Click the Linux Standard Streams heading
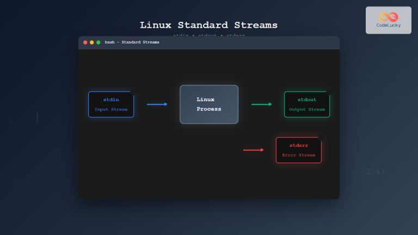 (x=208, y=25)
